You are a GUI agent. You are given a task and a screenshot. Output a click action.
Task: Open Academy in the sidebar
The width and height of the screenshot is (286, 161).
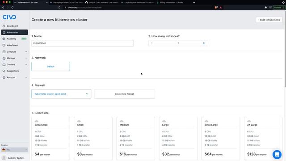(x=12, y=39)
